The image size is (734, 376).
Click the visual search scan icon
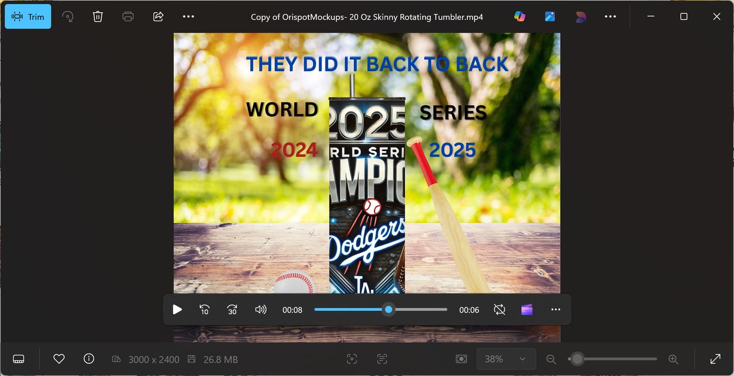click(x=352, y=359)
